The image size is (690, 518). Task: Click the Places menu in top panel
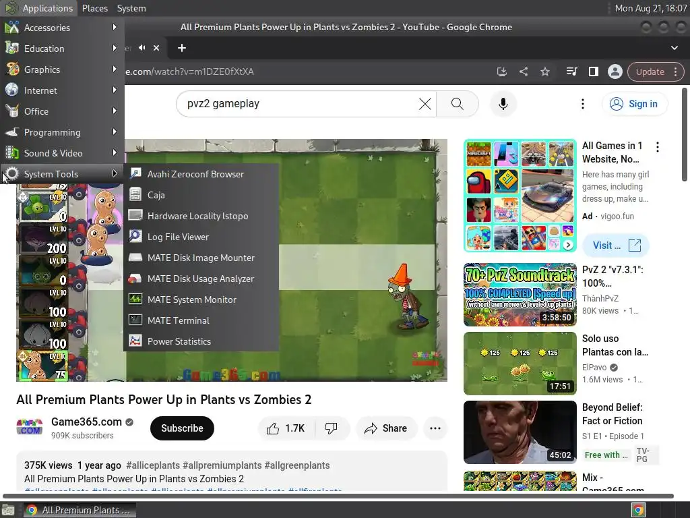pyautogui.click(x=94, y=8)
